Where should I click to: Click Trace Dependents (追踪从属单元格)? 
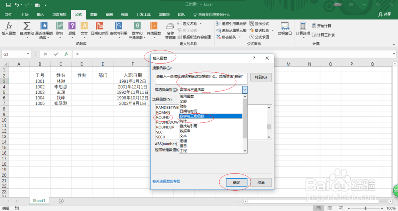click(x=231, y=30)
